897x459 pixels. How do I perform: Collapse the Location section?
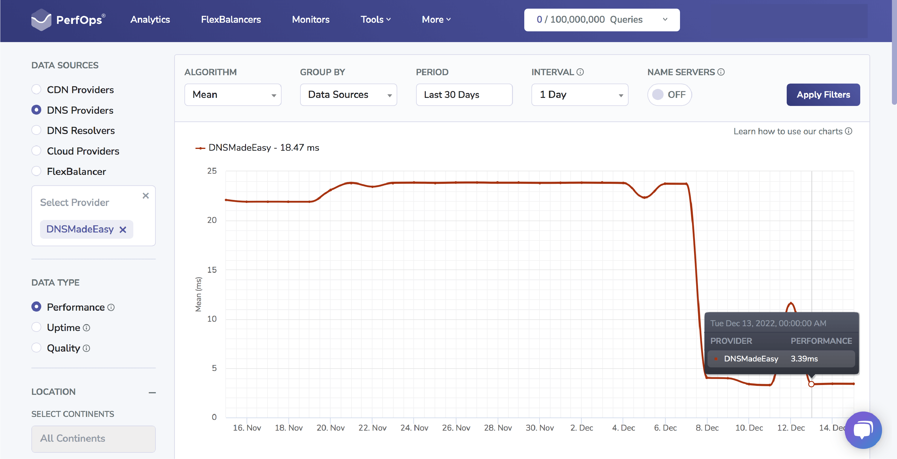click(x=152, y=392)
